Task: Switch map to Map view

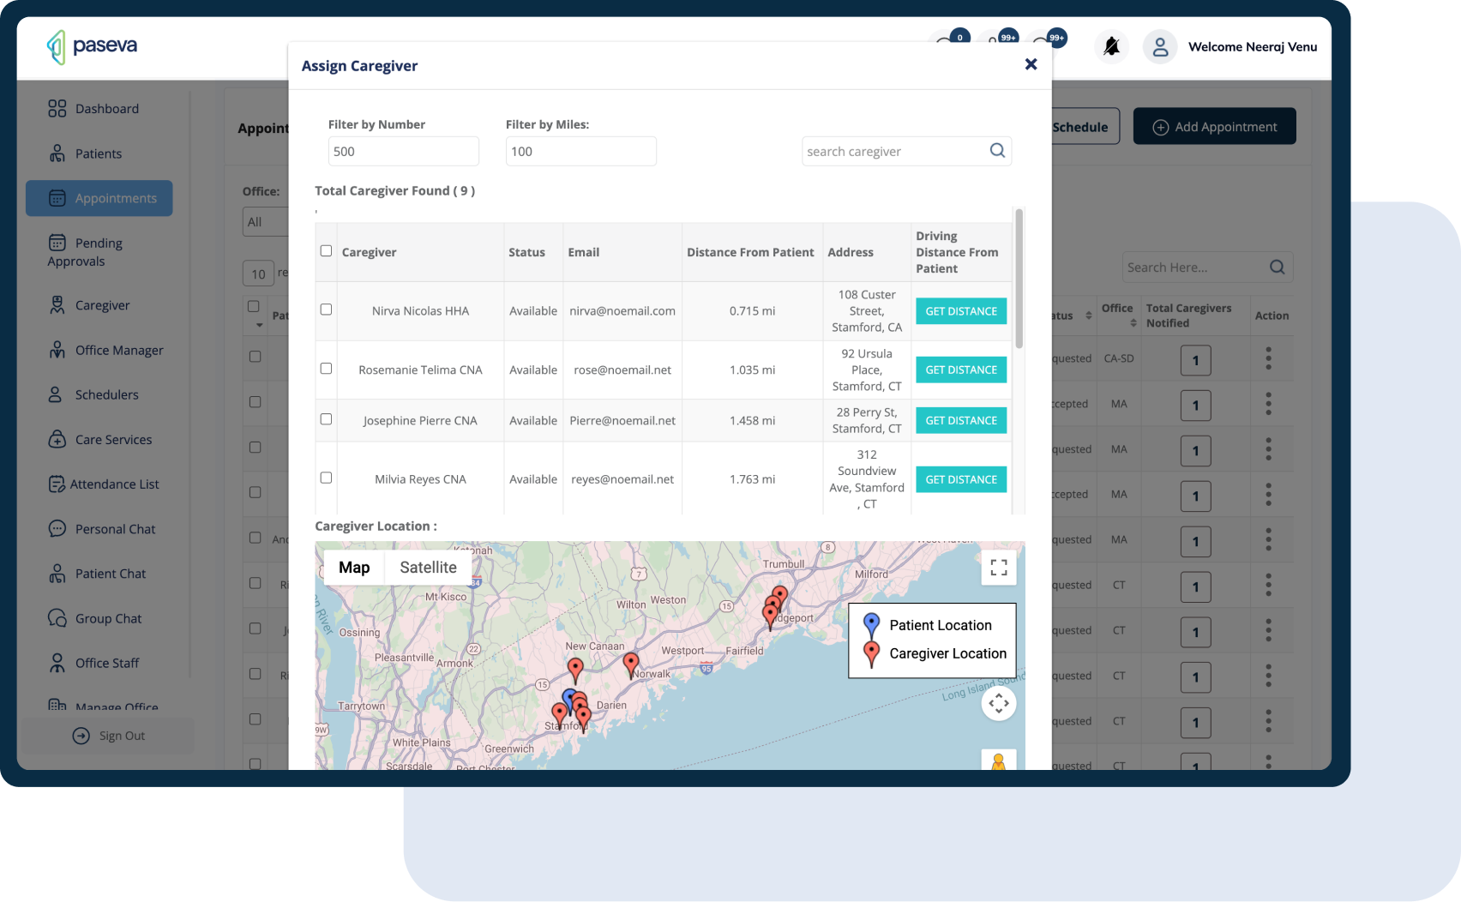Action: (354, 568)
